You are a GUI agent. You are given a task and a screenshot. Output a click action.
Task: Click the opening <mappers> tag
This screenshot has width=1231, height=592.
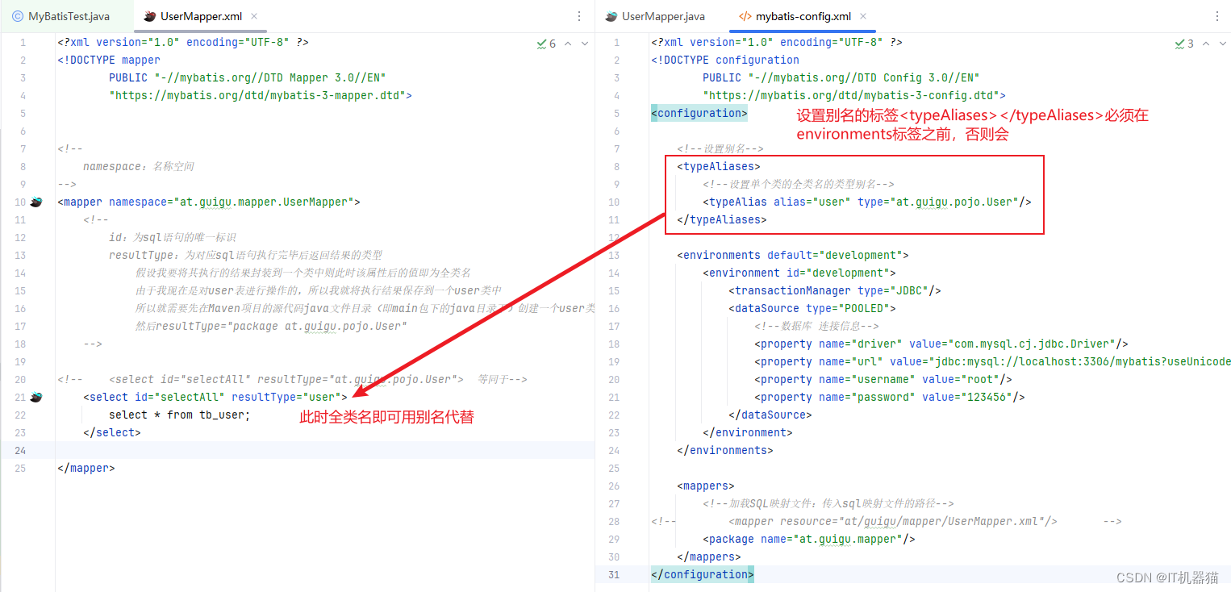(x=706, y=486)
